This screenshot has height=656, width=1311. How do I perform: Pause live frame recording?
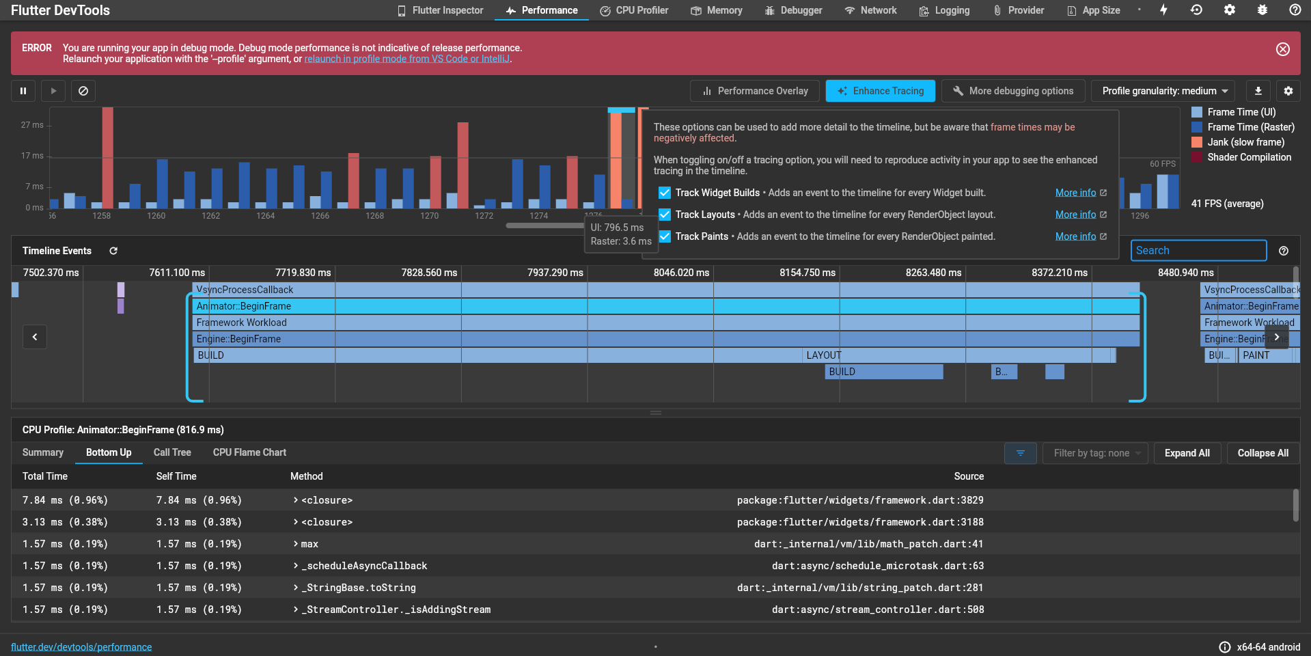tap(23, 90)
